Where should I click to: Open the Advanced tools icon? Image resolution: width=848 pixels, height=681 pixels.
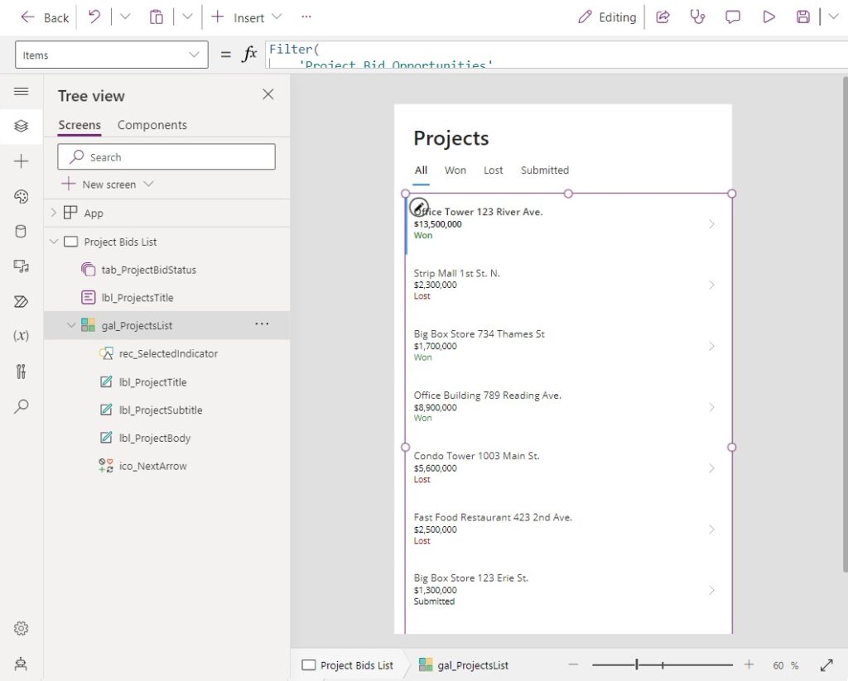(21, 372)
